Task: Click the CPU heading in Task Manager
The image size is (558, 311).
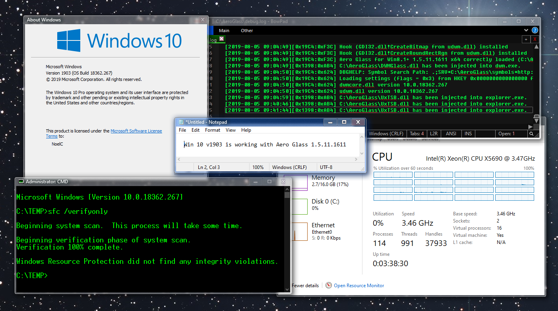Action: click(x=382, y=157)
